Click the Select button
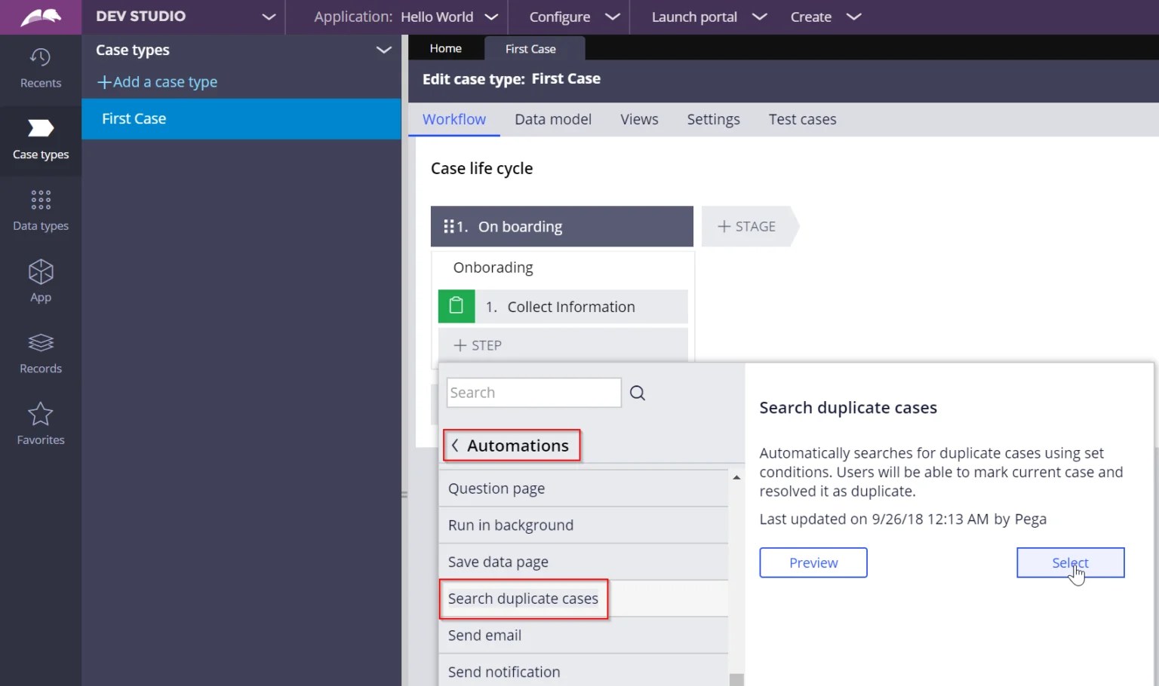 tap(1070, 562)
